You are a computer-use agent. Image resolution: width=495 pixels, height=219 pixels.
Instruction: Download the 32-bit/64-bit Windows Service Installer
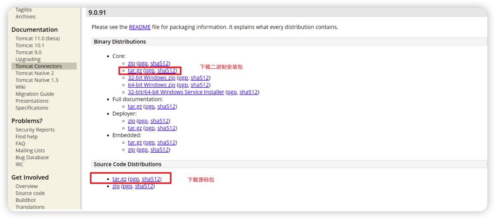[176, 92]
